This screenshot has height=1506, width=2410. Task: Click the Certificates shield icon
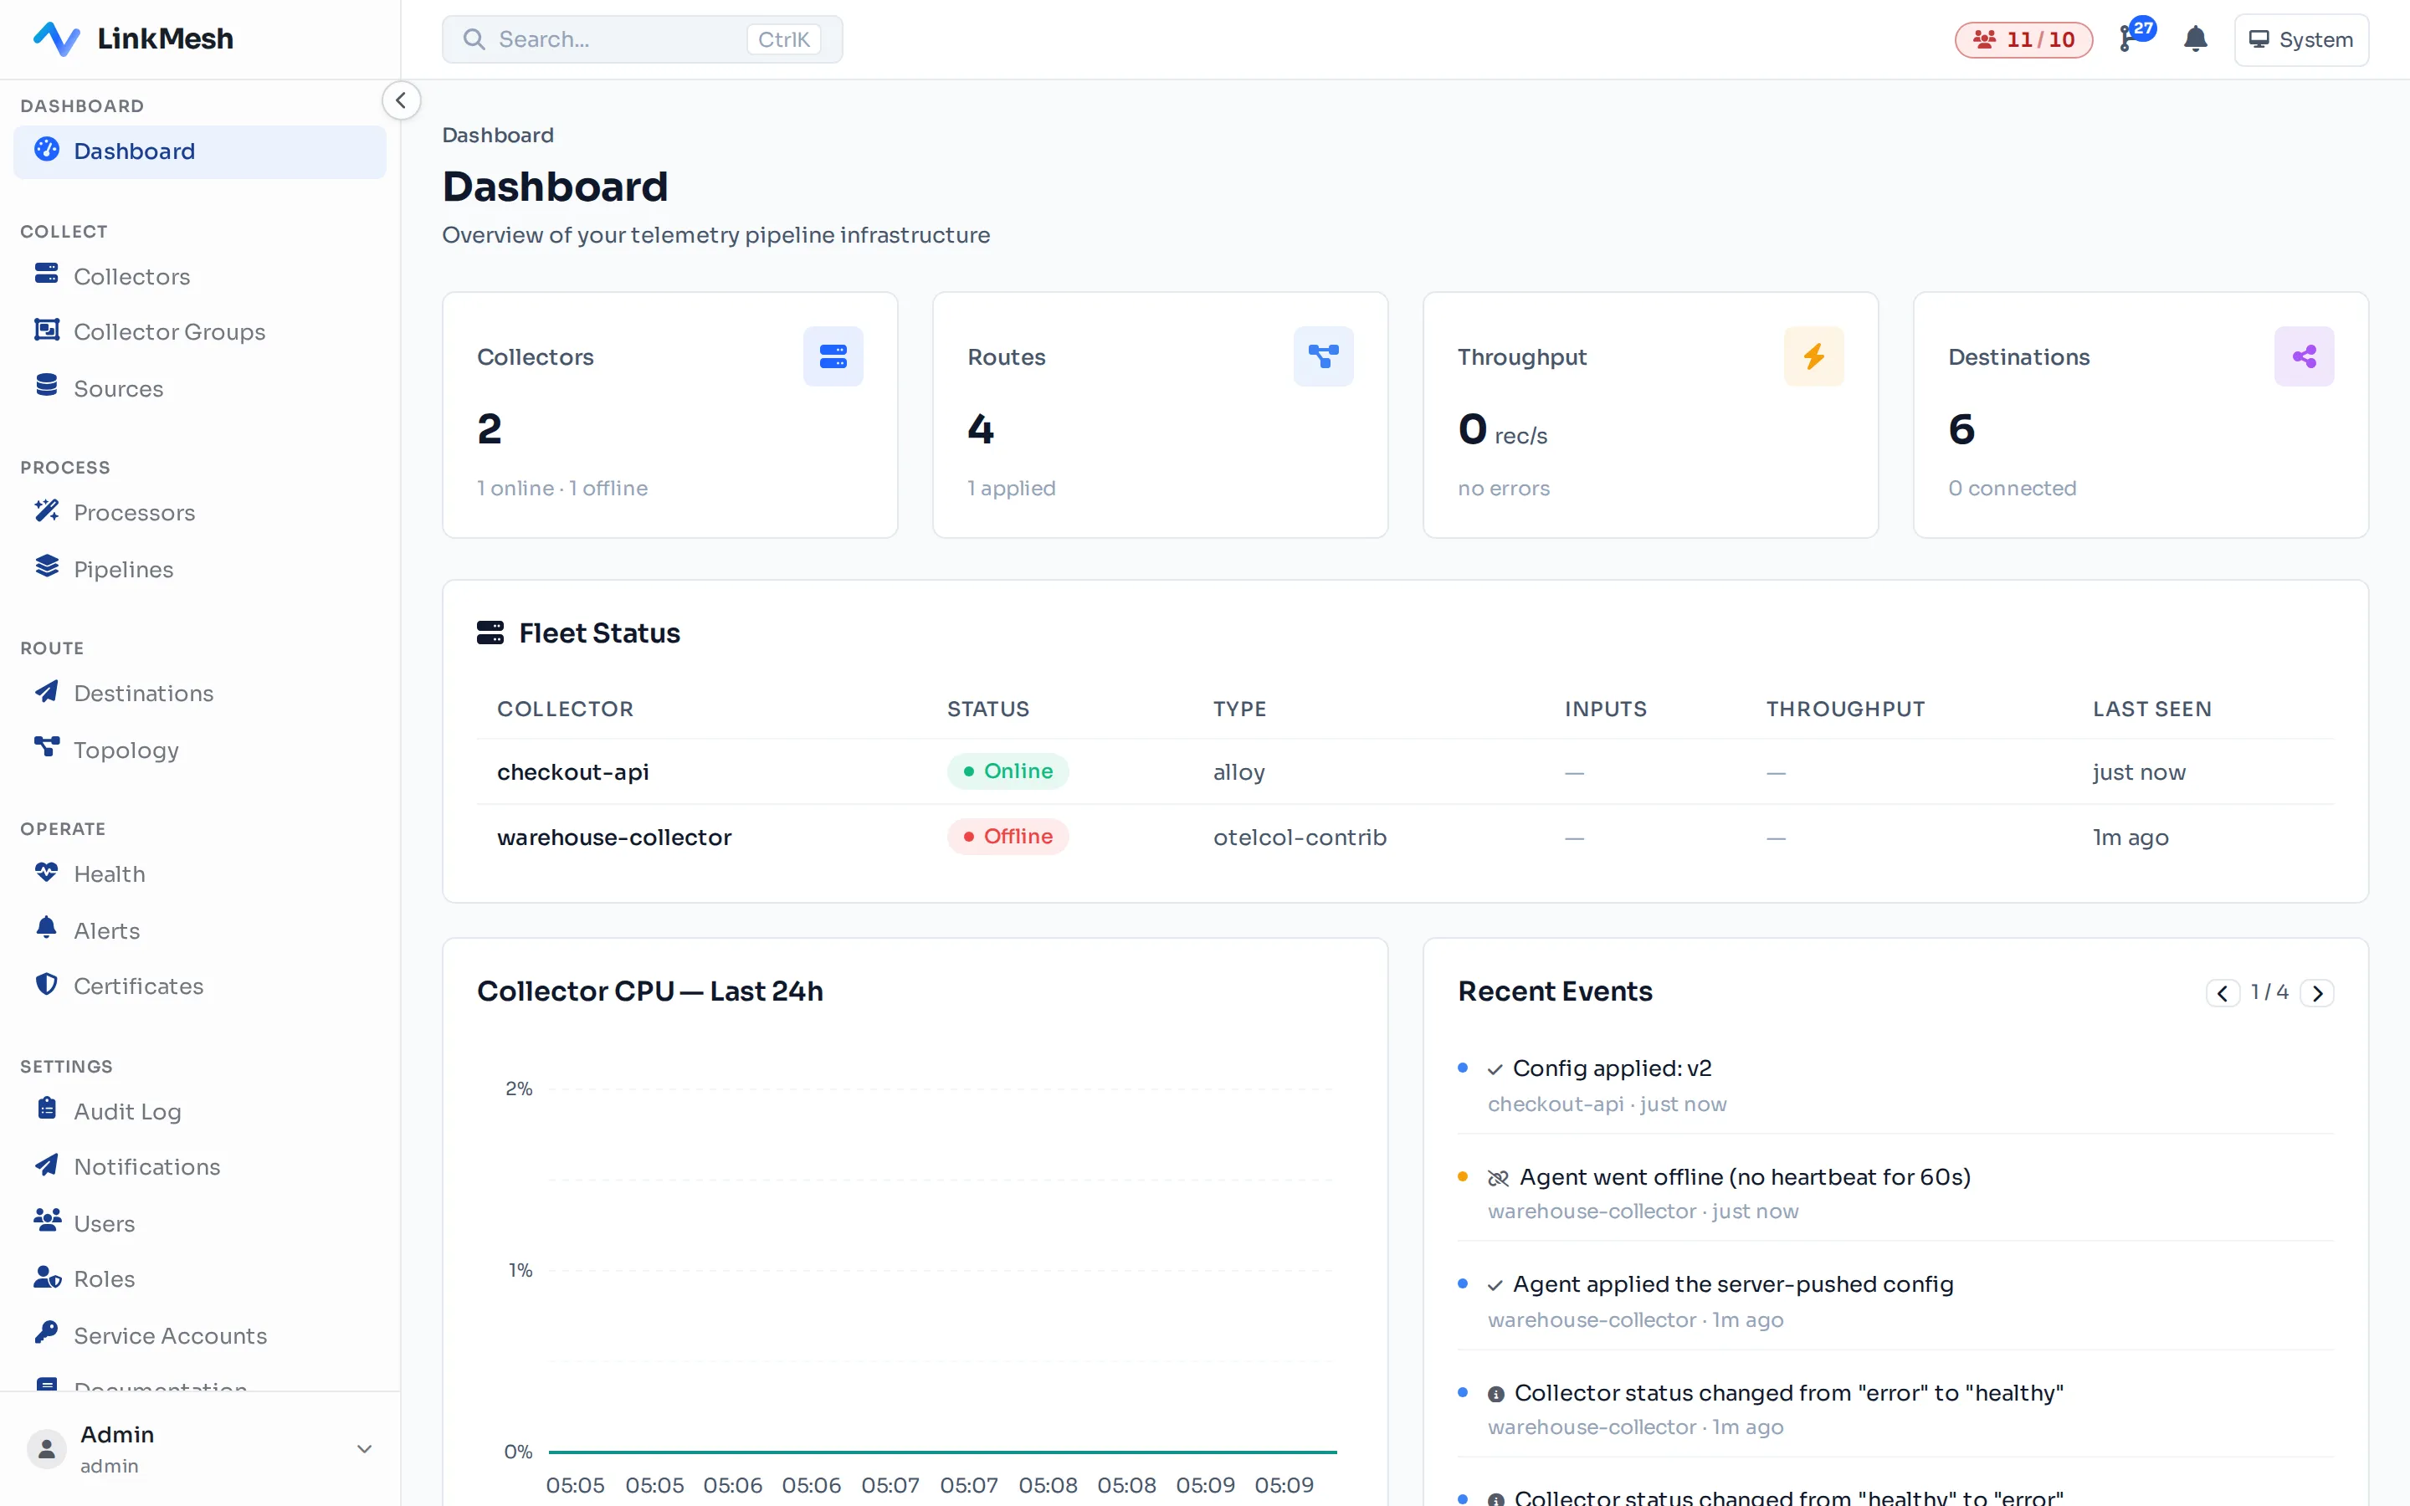tap(47, 984)
